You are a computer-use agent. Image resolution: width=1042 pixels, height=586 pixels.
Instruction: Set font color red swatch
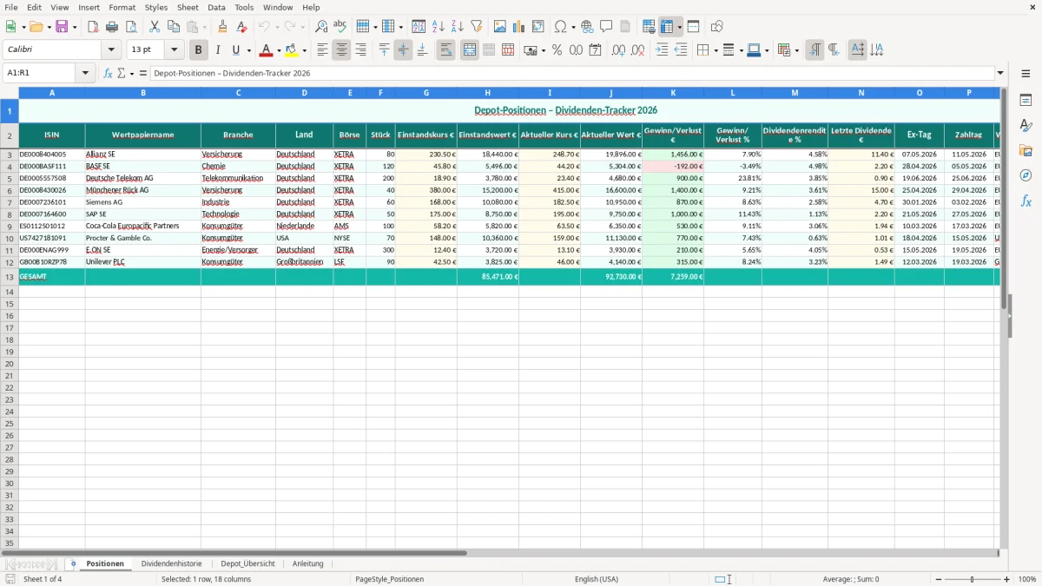pyautogui.click(x=267, y=50)
